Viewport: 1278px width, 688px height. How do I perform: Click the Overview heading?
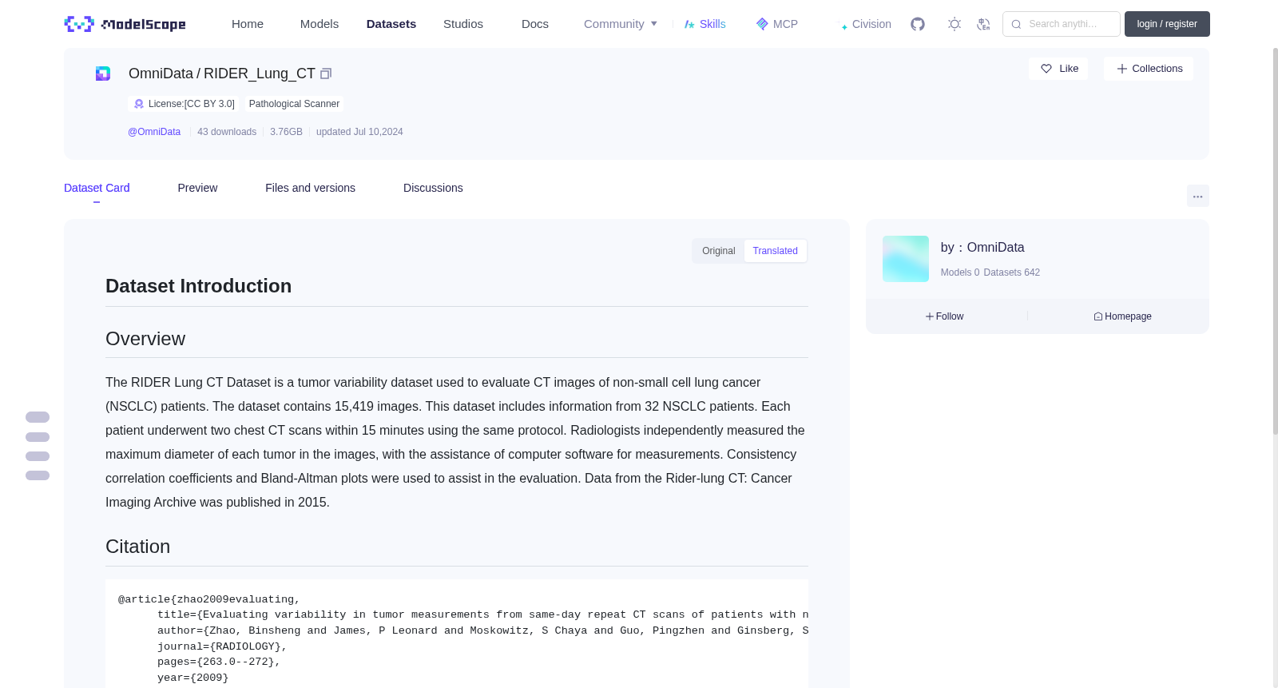(x=145, y=339)
